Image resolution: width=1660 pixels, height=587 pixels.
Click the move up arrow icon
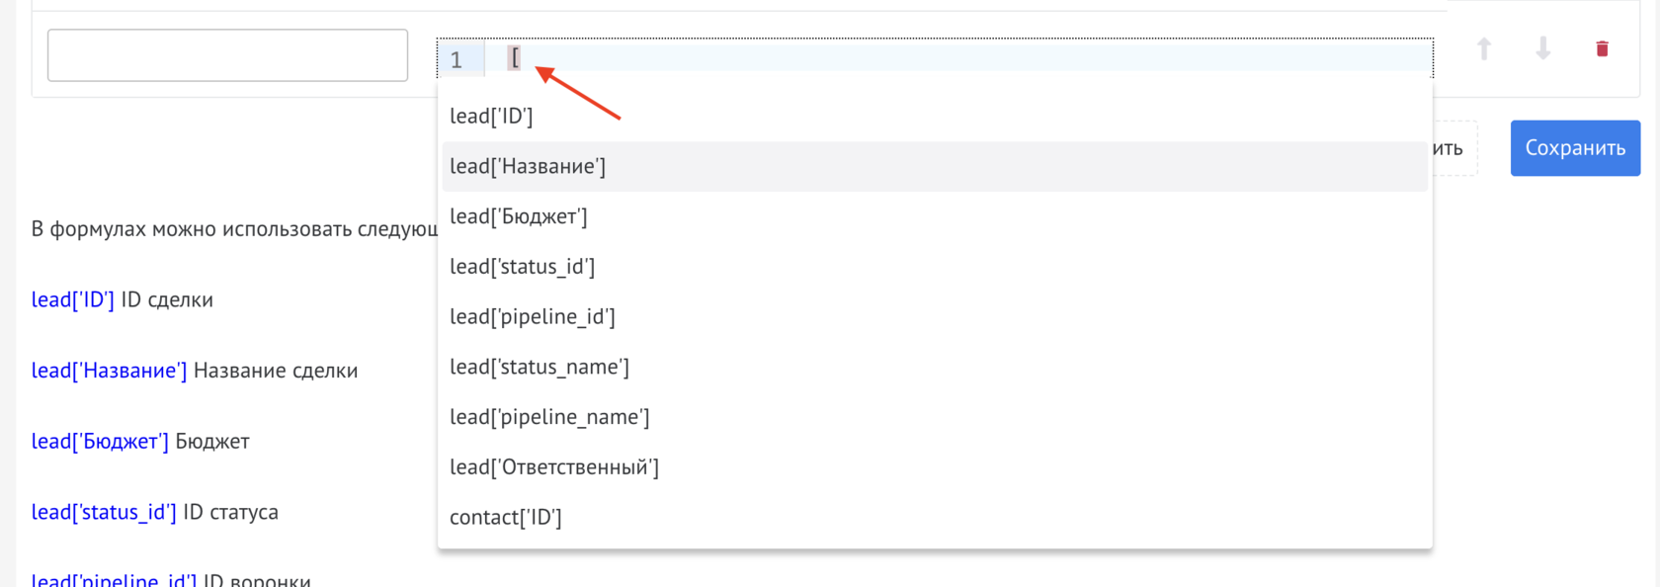(1483, 48)
